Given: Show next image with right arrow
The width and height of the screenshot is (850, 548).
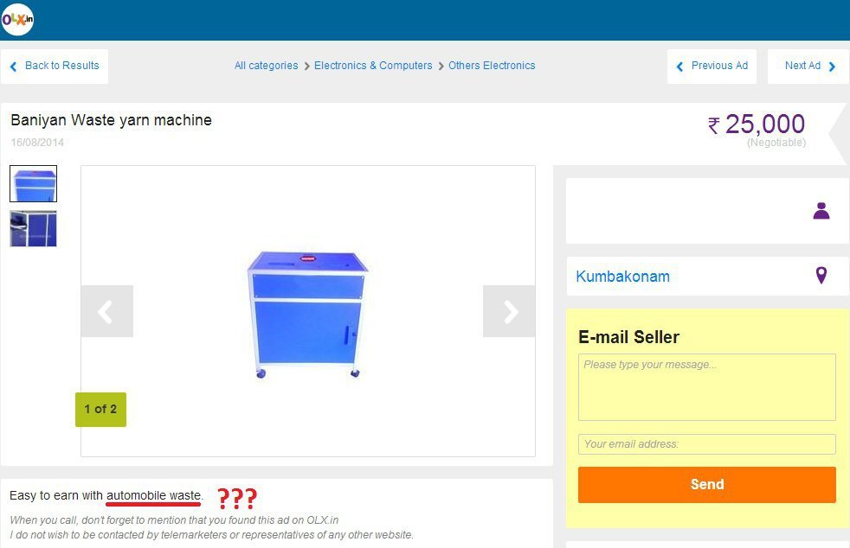Looking at the screenshot, I should (x=509, y=311).
